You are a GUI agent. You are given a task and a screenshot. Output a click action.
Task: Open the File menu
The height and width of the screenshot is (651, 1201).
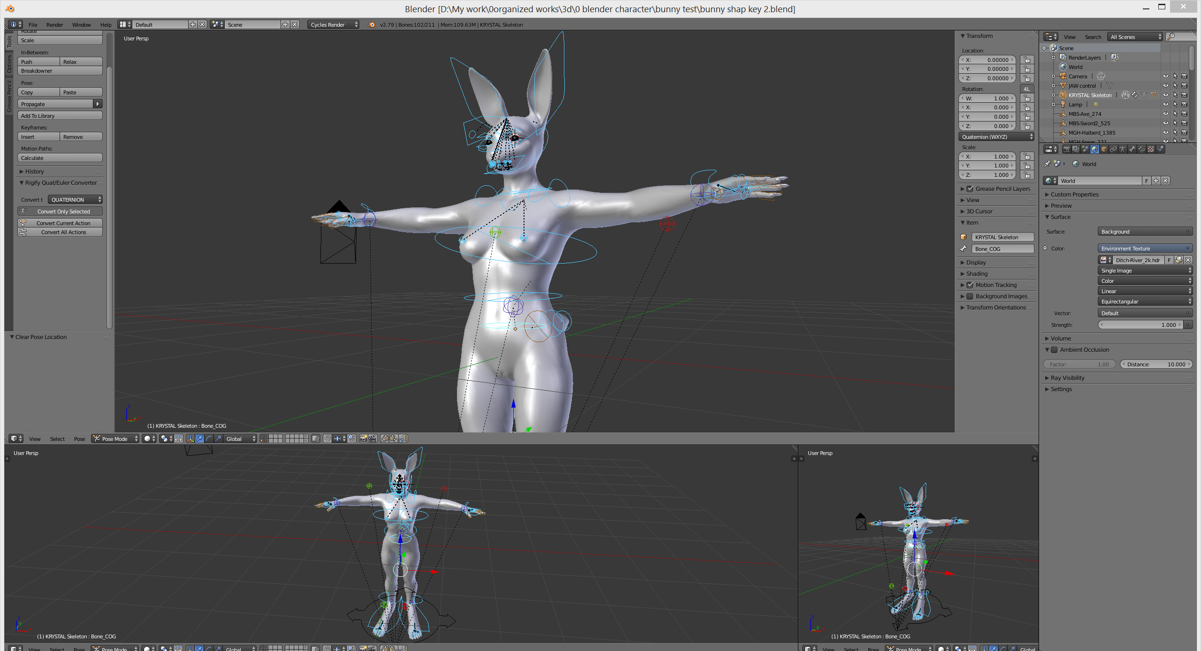pyautogui.click(x=32, y=24)
